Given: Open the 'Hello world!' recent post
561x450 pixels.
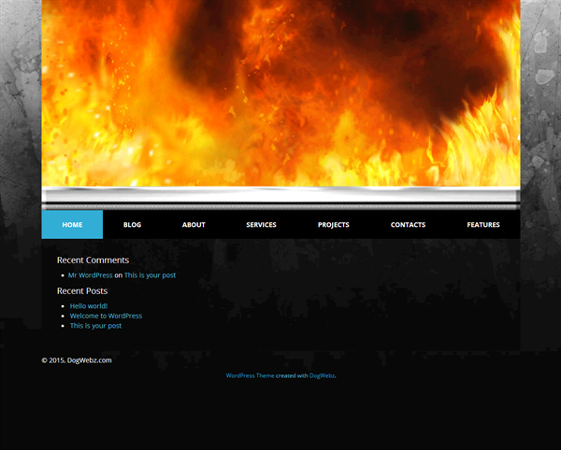Looking at the screenshot, I should coord(89,306).
